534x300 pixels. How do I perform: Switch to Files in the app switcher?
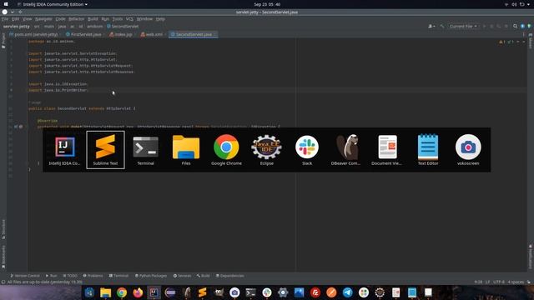click(186, 150)
